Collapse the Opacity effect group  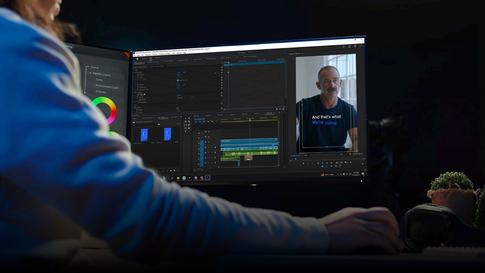coord(134,92)
